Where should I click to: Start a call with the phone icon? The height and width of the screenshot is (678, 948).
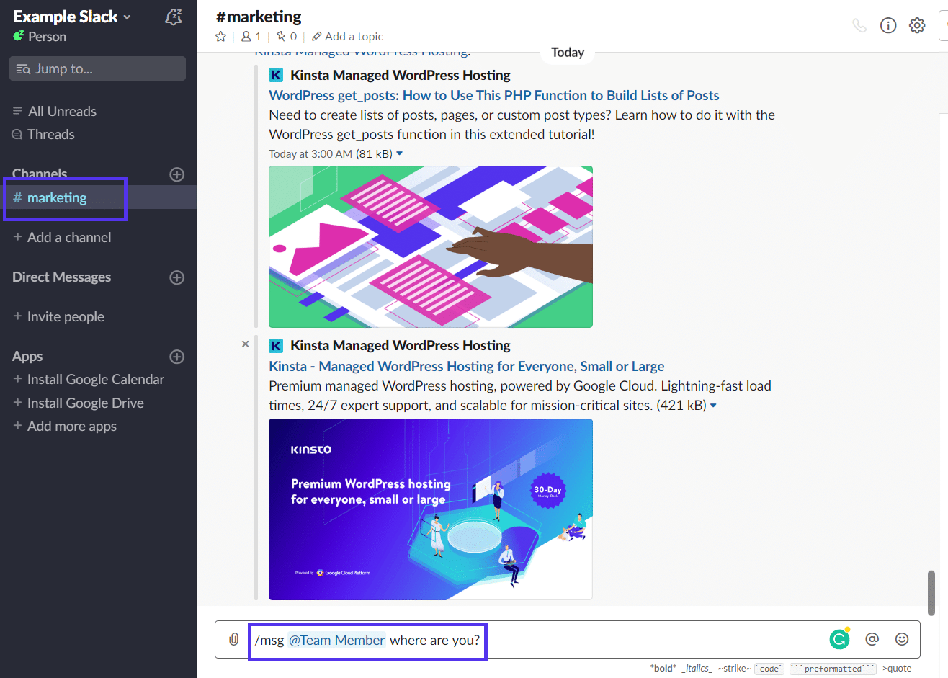[859, 24]
